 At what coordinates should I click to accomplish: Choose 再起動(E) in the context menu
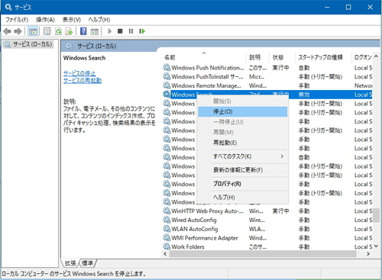(x=243, y=143)
